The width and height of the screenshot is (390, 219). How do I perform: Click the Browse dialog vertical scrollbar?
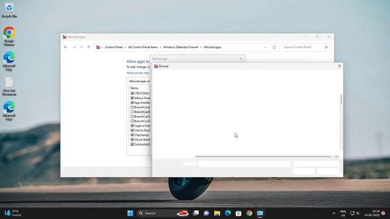coord(341,100)
